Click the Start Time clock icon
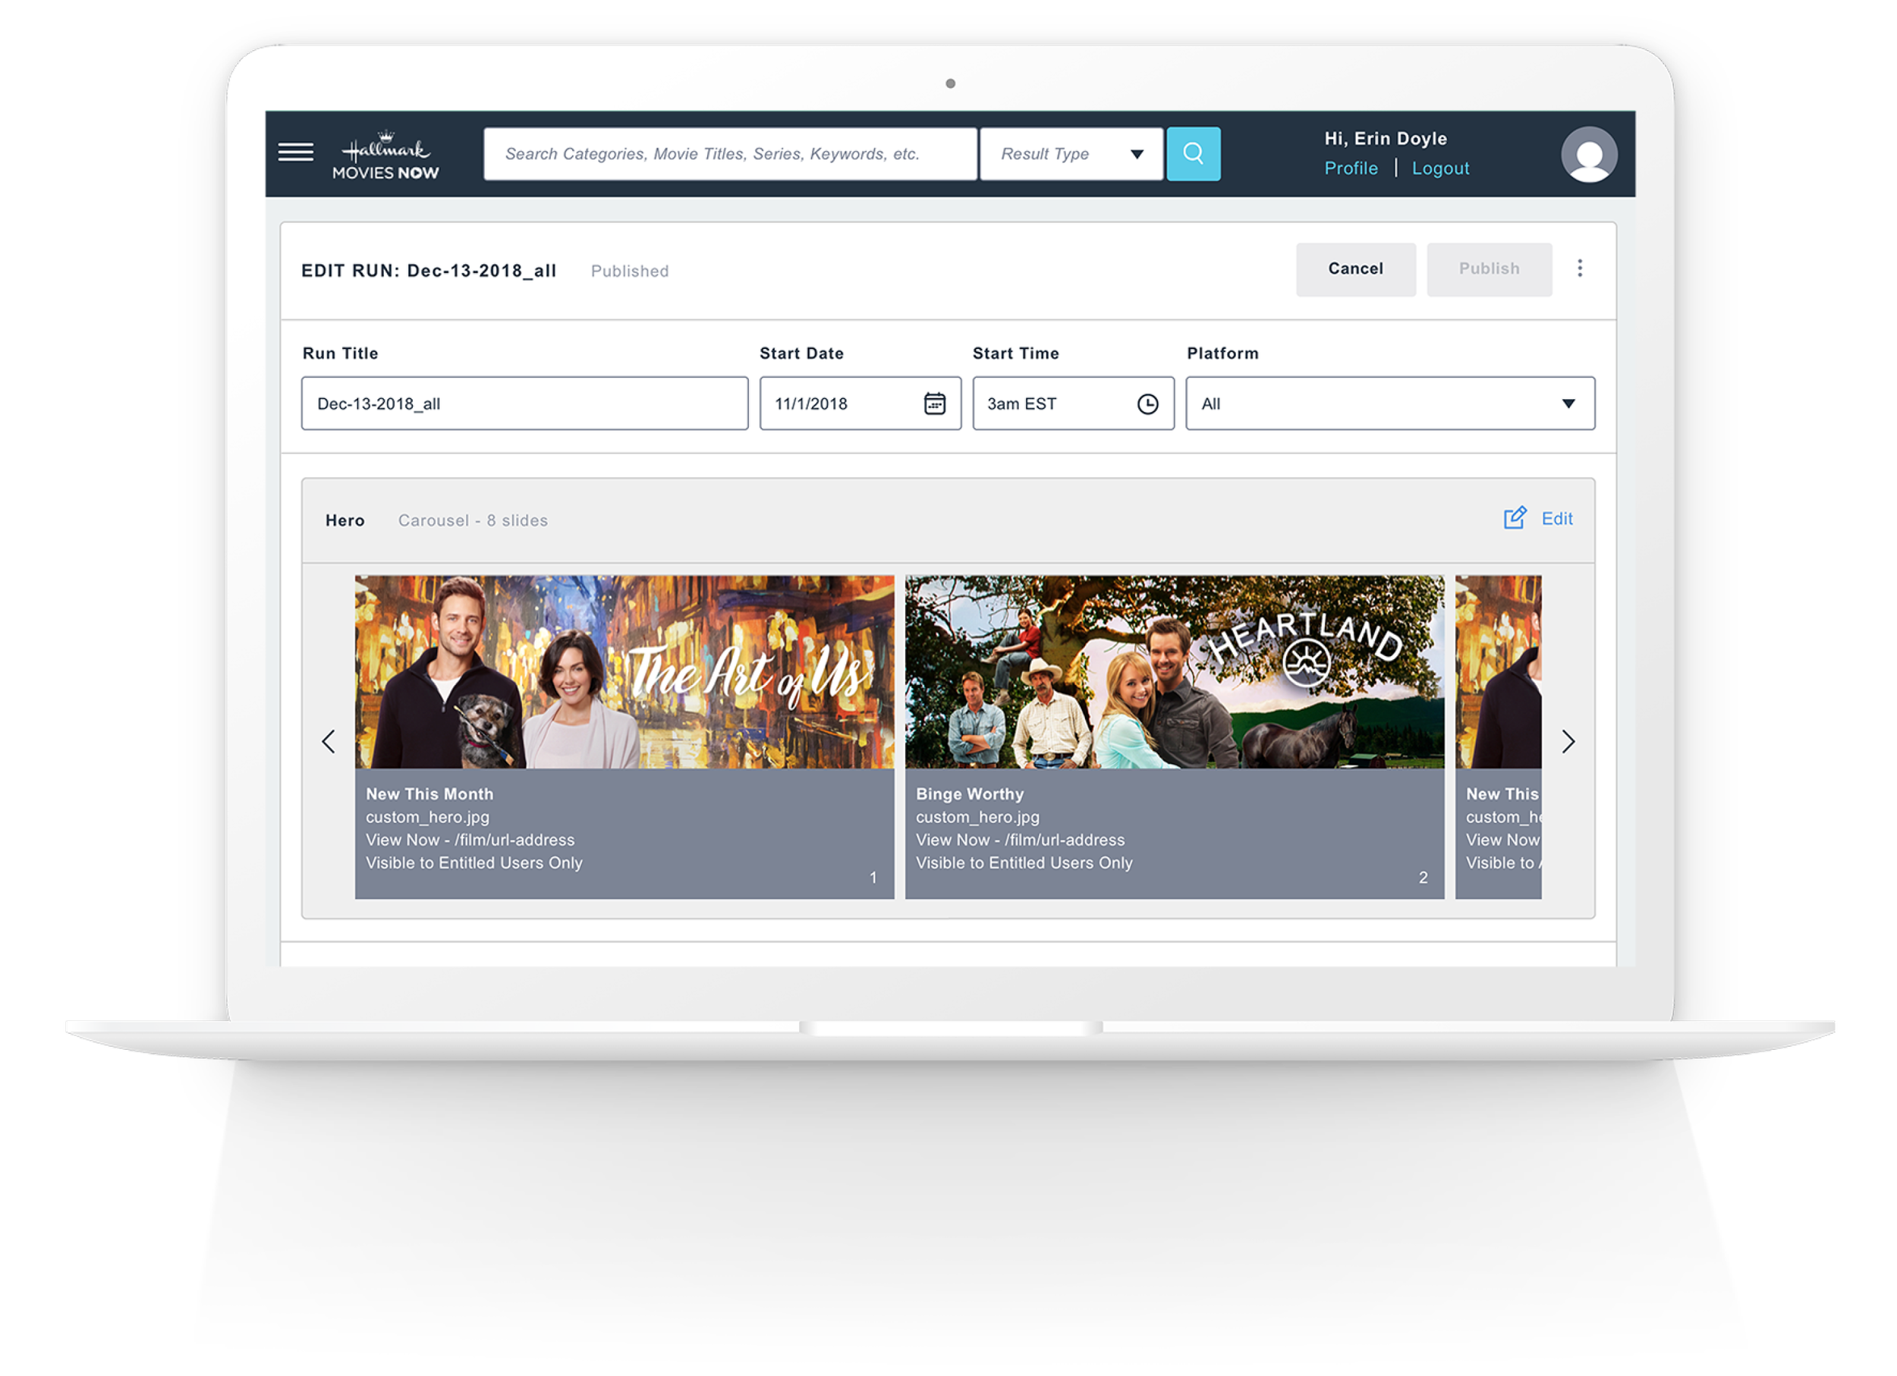 [1147, 404]
